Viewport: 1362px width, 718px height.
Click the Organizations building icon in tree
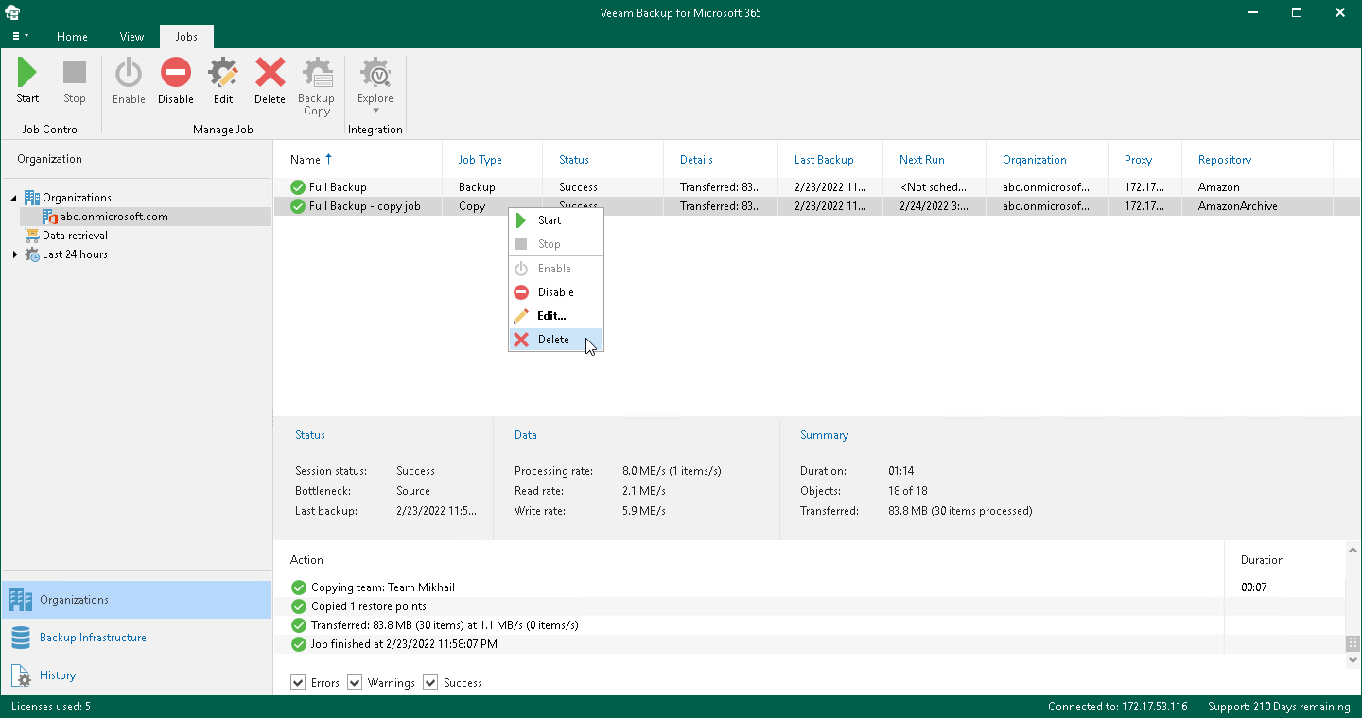tap(31, 198)
